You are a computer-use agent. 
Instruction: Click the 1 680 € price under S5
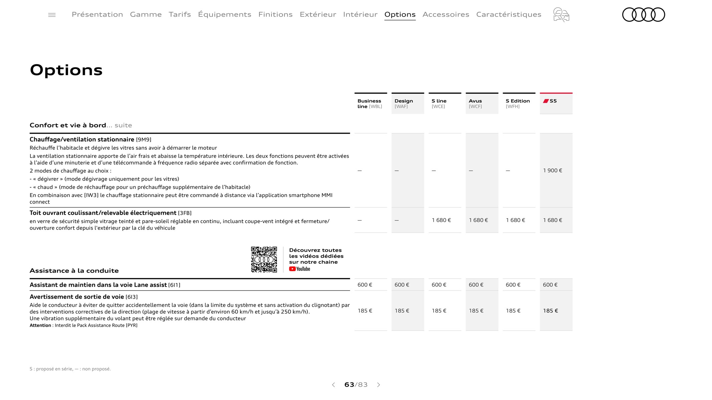[552, 220]
